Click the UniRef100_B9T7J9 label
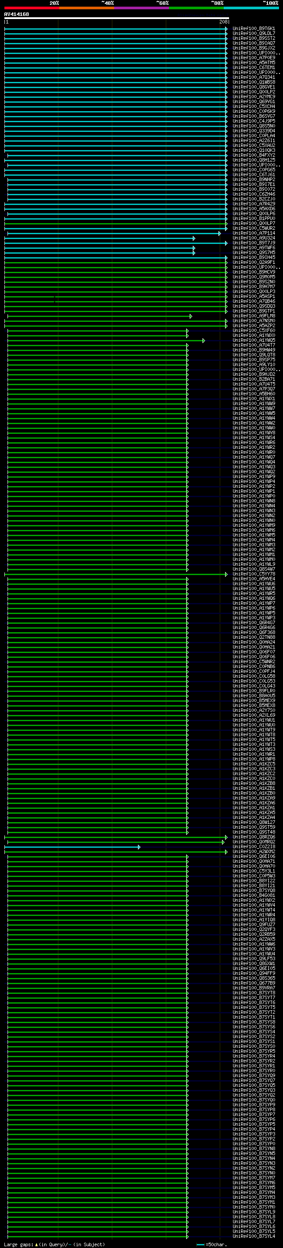The width and height of the screenshot is (283, 1248). click(x=254, y=243)
